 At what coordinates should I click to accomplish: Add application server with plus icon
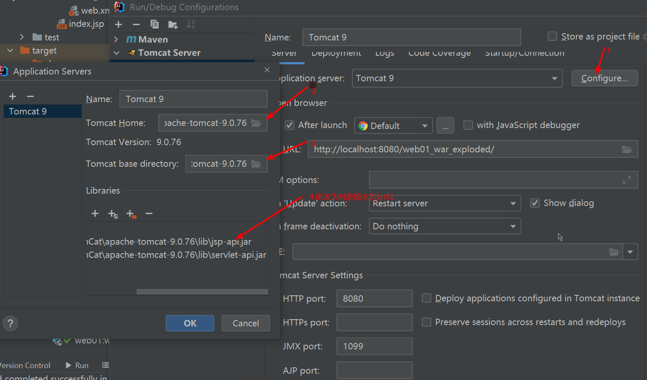click(13, 97)
